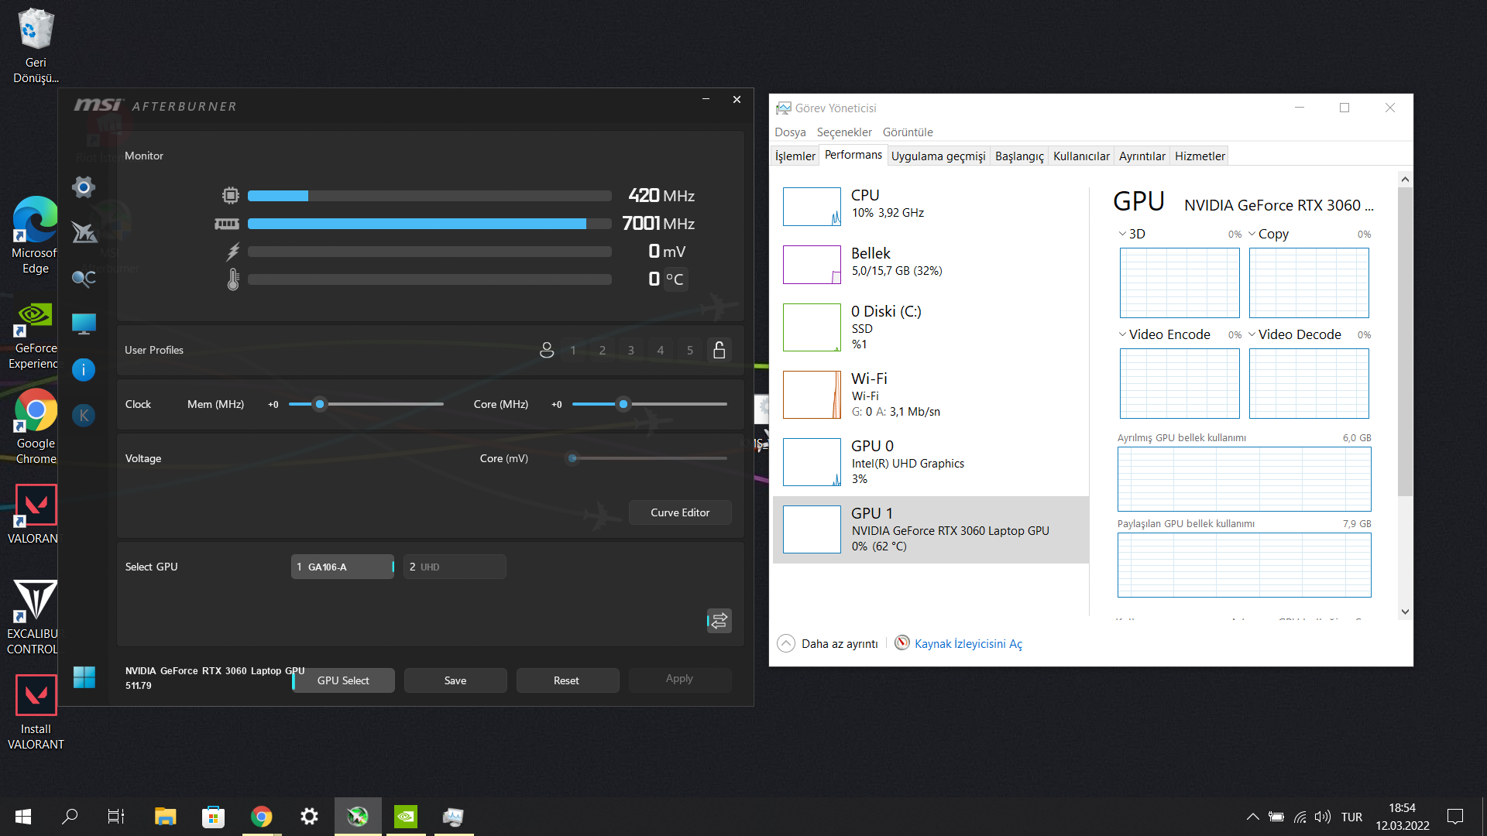The image size is (1487, 836).
Task: Click the Windows logo icon in Afterburner
Action: pos(84,677)
